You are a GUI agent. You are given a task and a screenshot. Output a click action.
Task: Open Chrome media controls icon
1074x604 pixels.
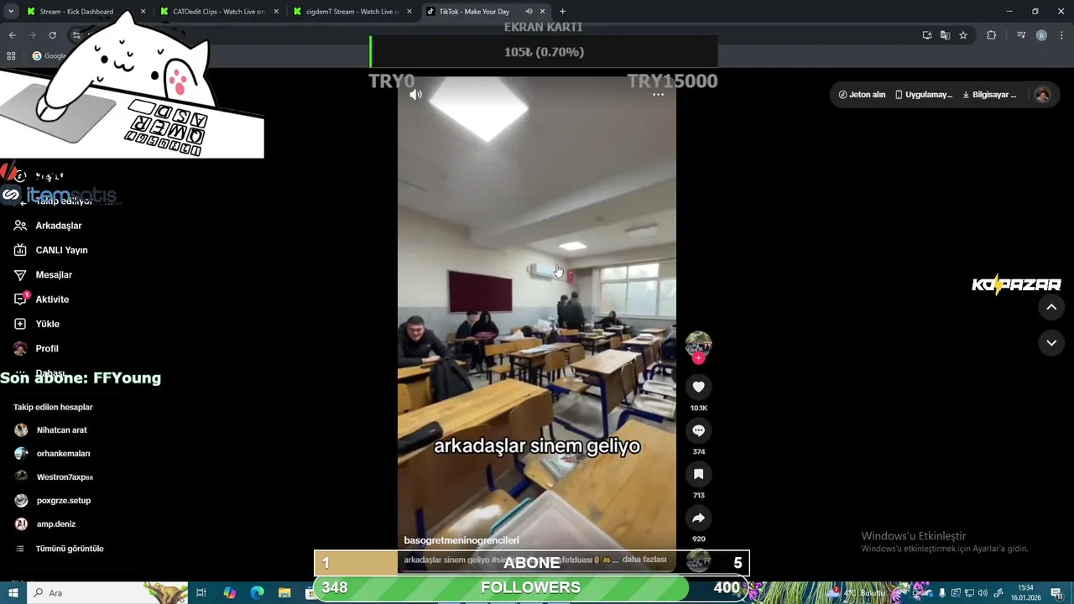[1021, 35]
